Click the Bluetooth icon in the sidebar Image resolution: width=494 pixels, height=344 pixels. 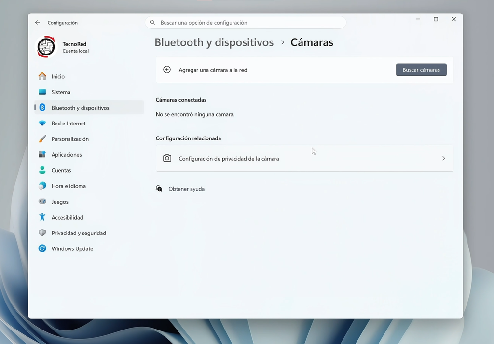click(42, 108)
